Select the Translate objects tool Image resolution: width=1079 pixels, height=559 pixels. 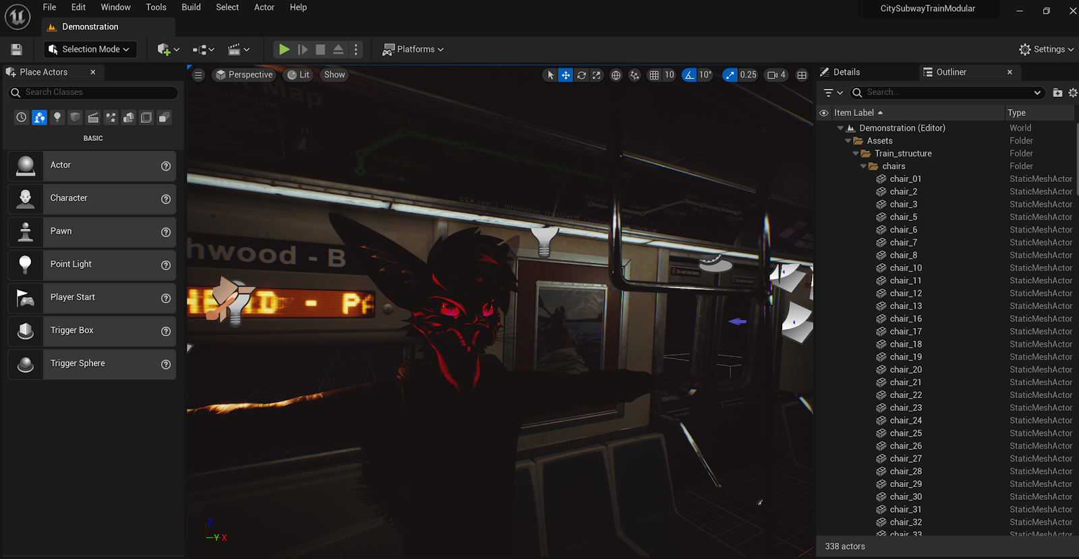[x=566, y=75]
